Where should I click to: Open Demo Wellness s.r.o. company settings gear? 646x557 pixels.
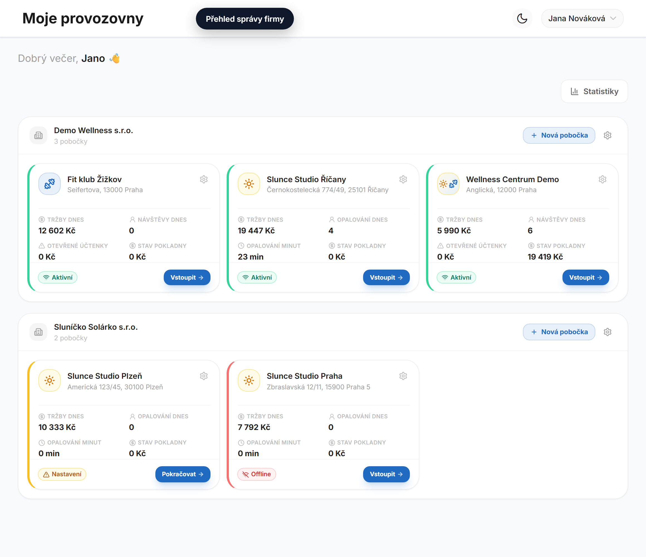607,135
